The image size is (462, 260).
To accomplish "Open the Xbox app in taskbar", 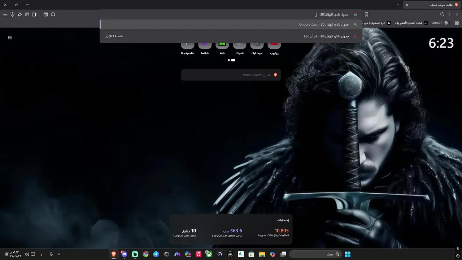I will (209, 254).
